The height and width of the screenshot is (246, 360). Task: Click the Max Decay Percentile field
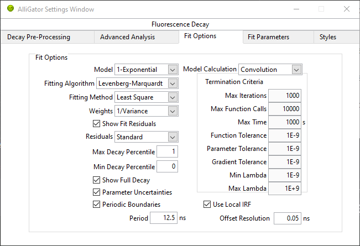167,151
